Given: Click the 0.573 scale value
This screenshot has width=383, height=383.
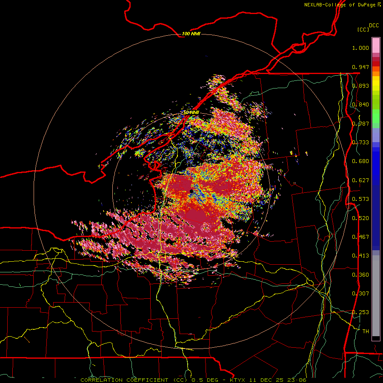Looking at the screenshot, I should [360, 199].
